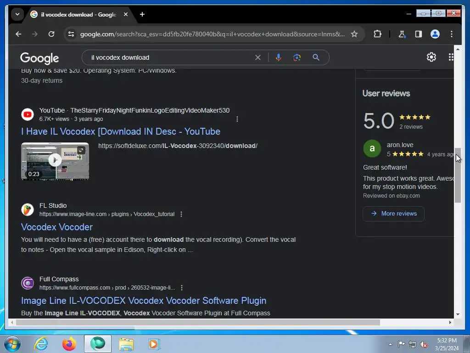The image size is (470, 353).
Task: Open the Windows Start menu
Action: point(12,344)
